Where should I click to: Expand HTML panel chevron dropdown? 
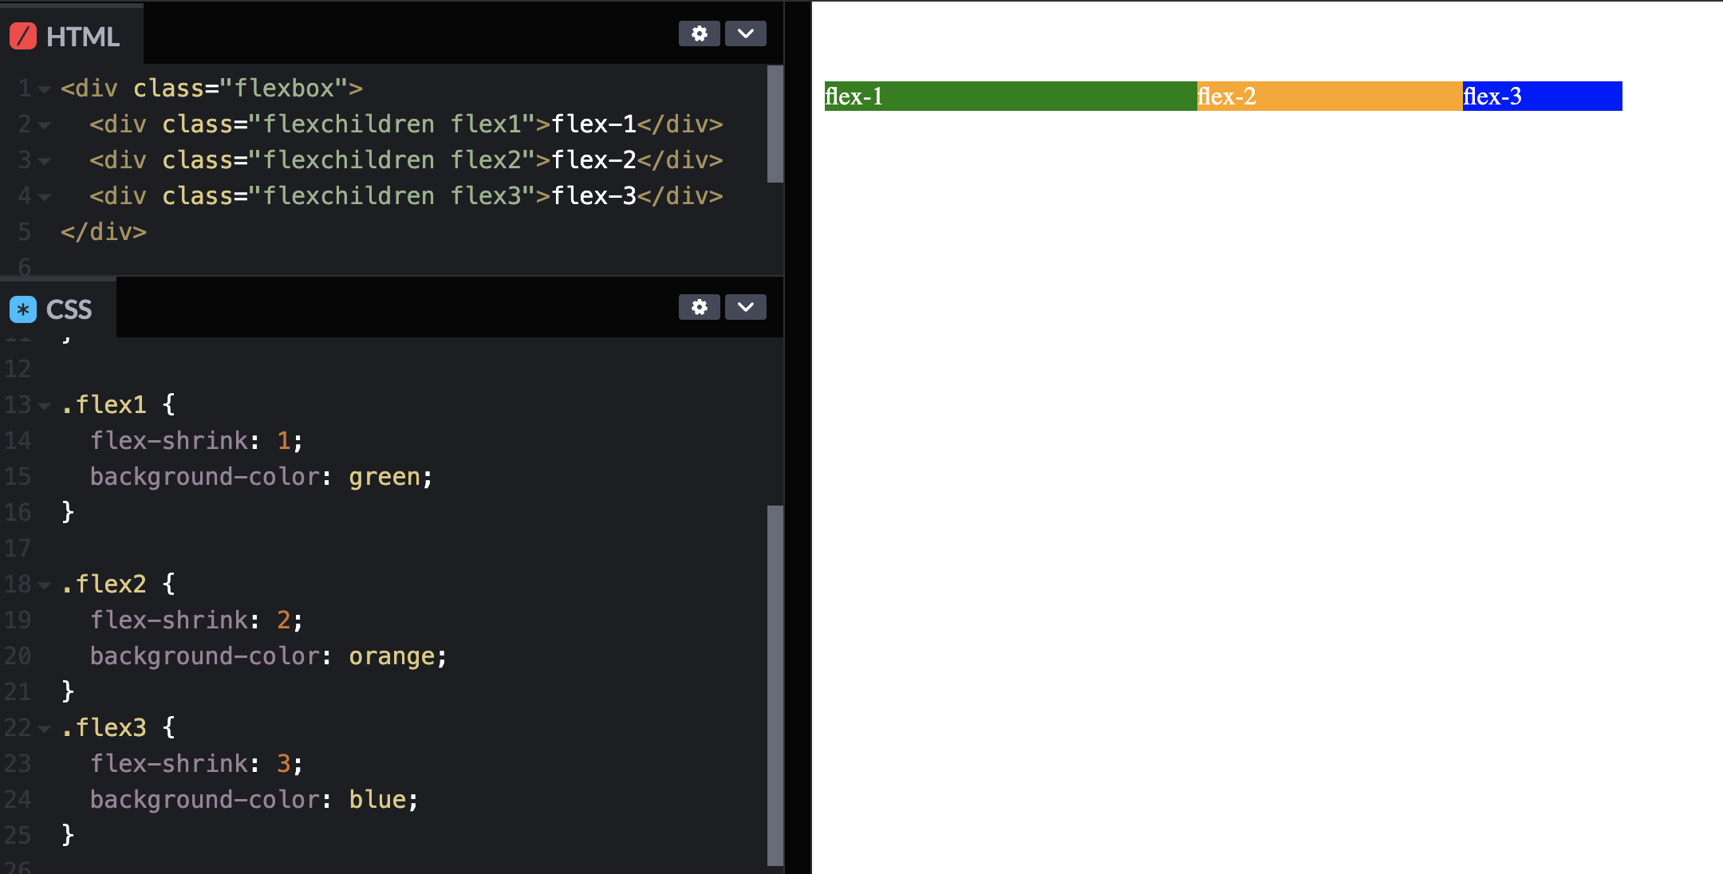pos(745,33)
